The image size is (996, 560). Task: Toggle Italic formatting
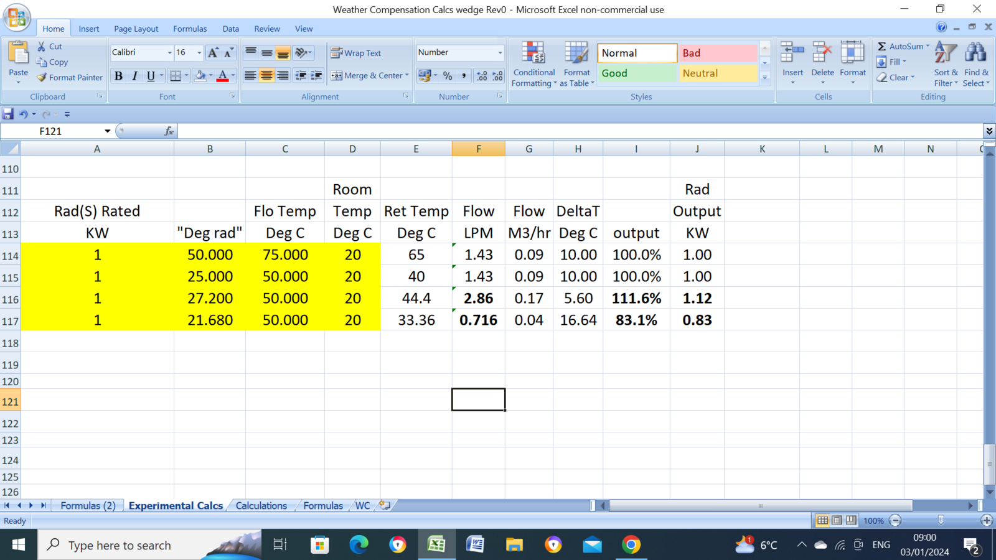pyautogui.click(x=134, y=76)
